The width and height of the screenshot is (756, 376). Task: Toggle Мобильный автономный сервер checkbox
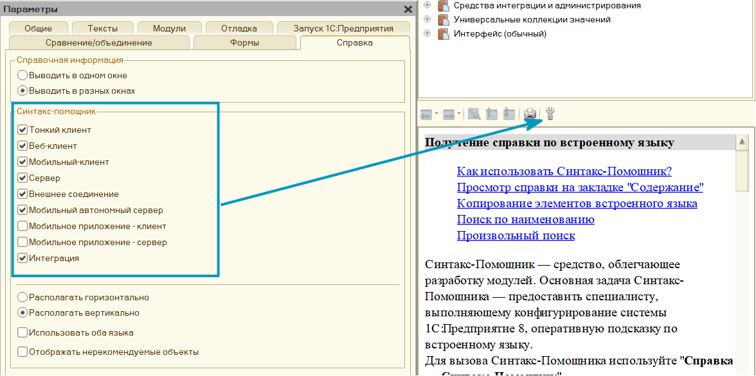(x=22, y=210)
